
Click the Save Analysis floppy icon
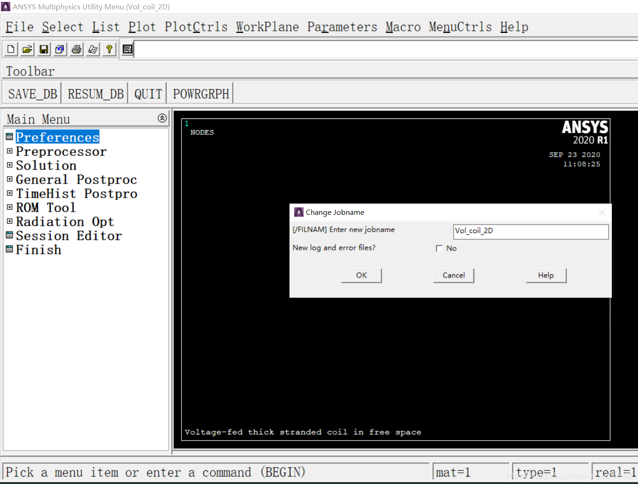tap(44, 49)
